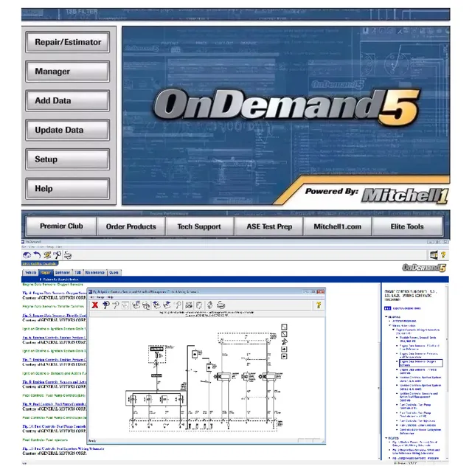The image size is (472, 472).
Task: Click the next figure icon in the viewer toolbar
Action: point(167,305)
